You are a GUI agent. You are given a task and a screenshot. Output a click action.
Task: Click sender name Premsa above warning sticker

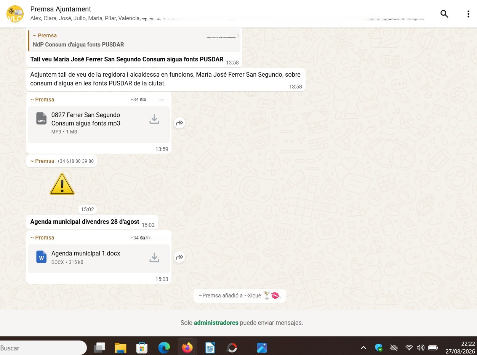pyautogui.click(x=43, y=161)
